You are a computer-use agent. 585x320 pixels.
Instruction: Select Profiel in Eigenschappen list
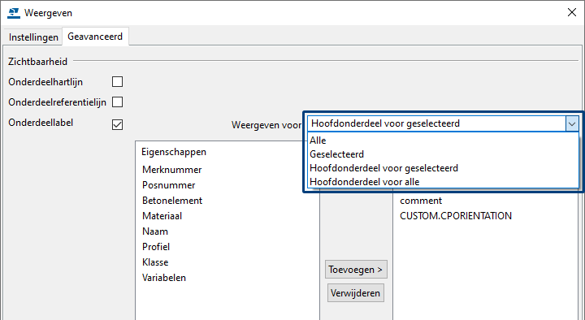[x=156, y=247]
